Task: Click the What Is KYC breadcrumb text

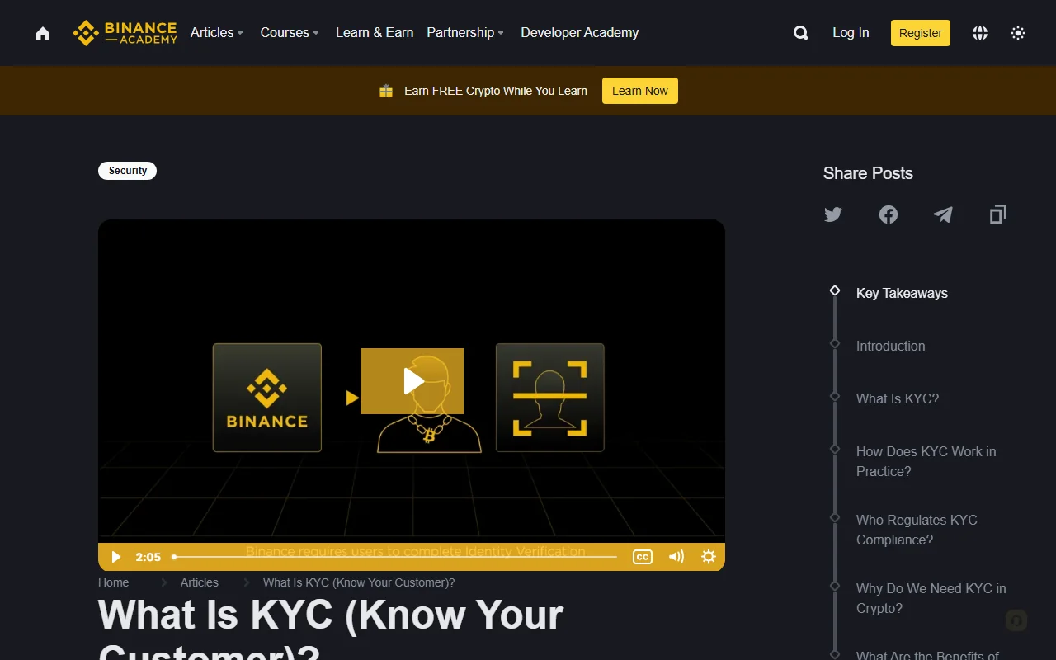Action: 359,582
